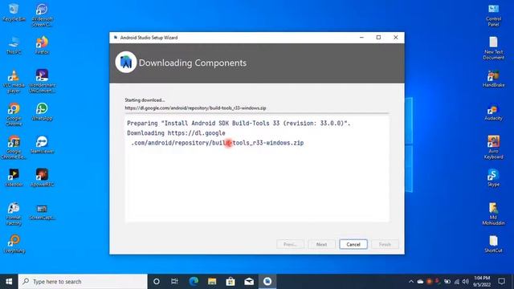Image resolution: width=514 pixels, height=289 pixels.
Task: Open Task View from the taskbar
Action: tap(174, 282)
